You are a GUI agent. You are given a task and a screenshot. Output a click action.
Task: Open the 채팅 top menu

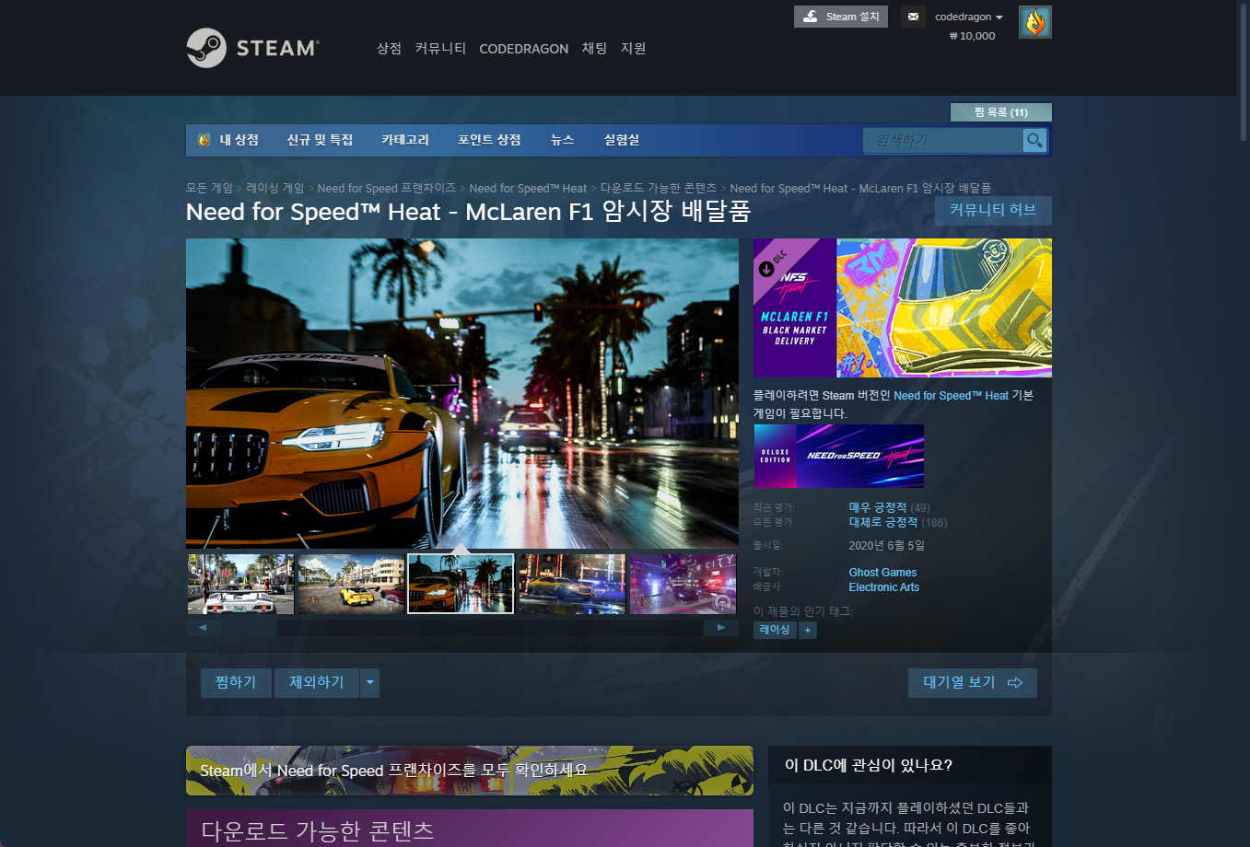coord(594,49)
